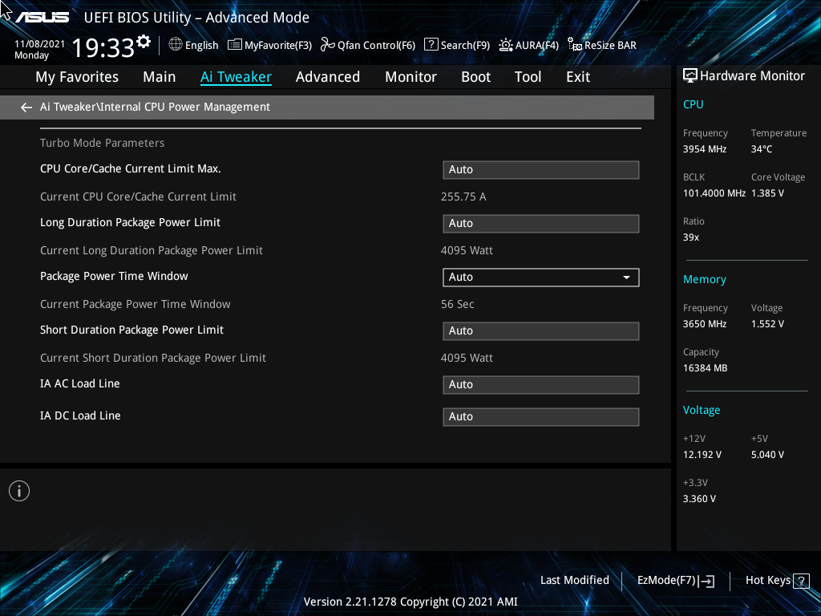Click the 3.360 V reading
821x616 pixels.
(699, 499)
